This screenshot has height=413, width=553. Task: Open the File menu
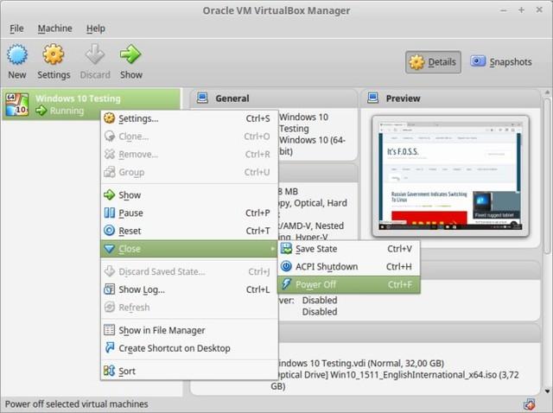(16, 29)
